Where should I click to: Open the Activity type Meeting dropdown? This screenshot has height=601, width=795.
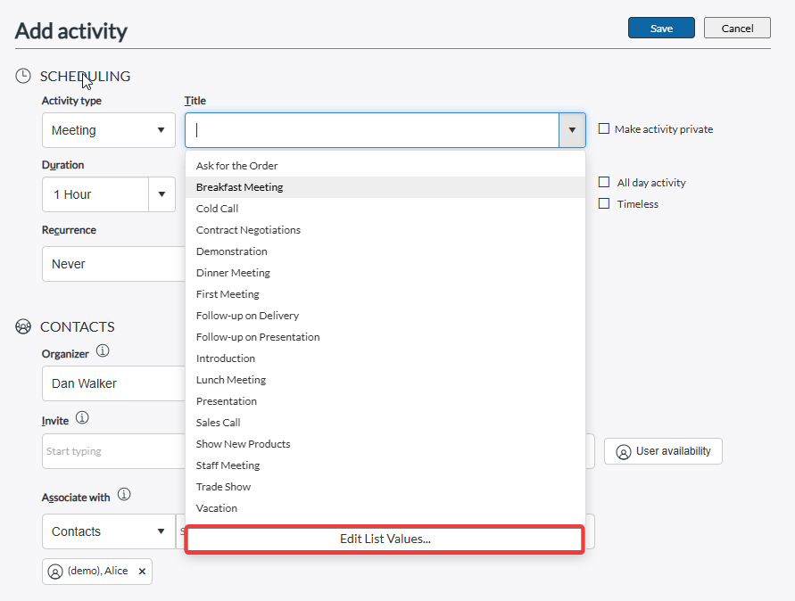(109, 130)
